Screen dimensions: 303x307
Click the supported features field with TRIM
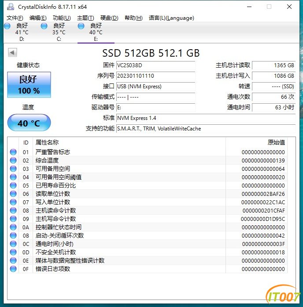tap(206, 129)
